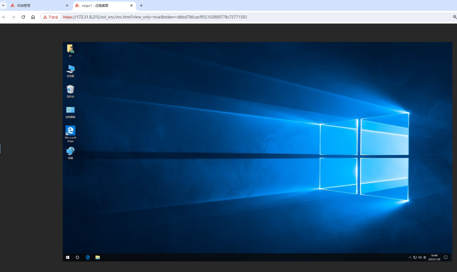The image size is (457, 272).
Task: Click the 不安全 security warning badge
Action: pos(51,17)
